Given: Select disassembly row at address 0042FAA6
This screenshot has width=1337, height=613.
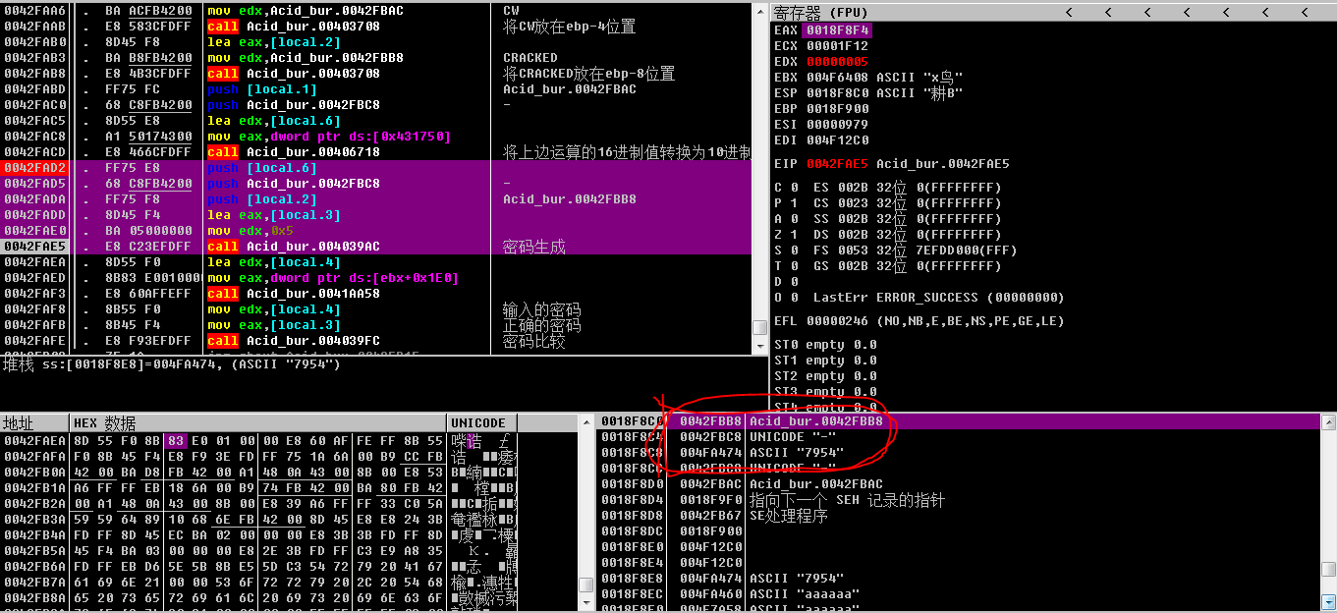Looking at the screenshot, I should pyautogui.click(x=376, y=11).
